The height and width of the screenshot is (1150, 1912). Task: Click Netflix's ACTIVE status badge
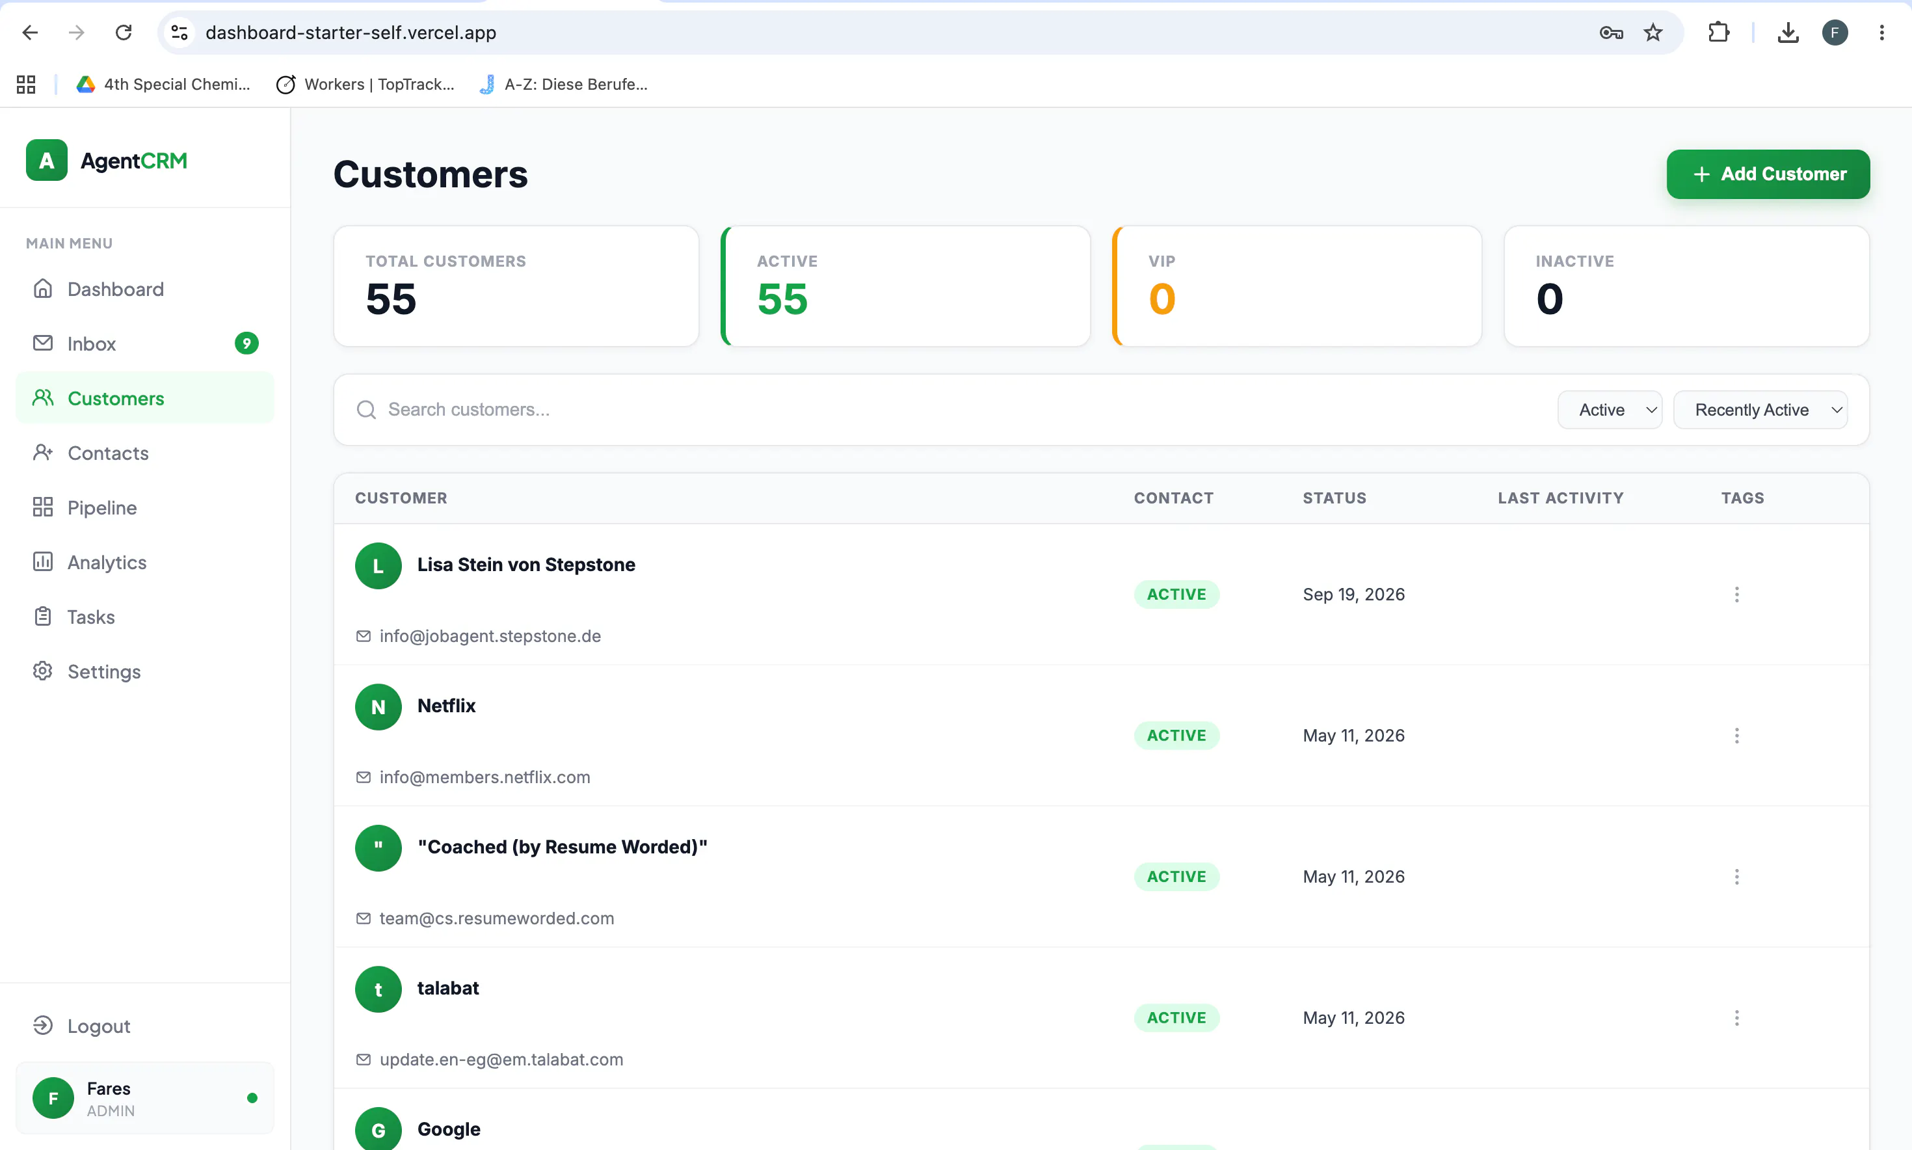pos(1176,736)
